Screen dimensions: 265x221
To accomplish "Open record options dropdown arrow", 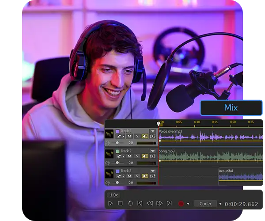I will [x=188, y=204].
